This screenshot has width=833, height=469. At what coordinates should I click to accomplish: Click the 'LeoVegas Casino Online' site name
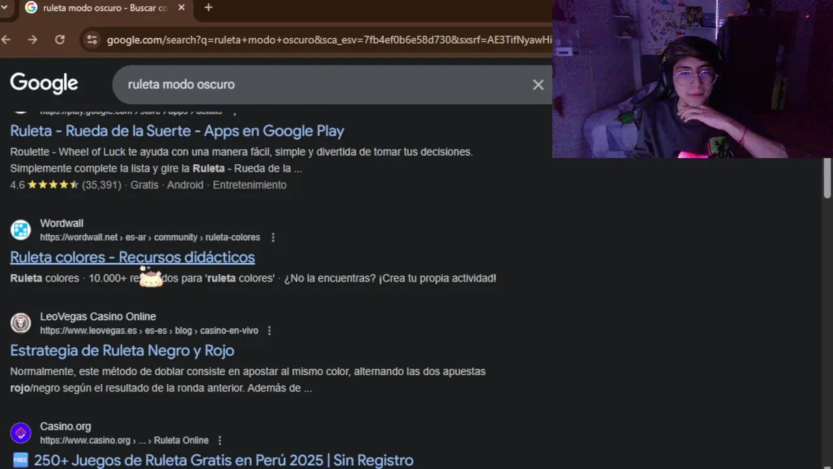coord(98,317)
